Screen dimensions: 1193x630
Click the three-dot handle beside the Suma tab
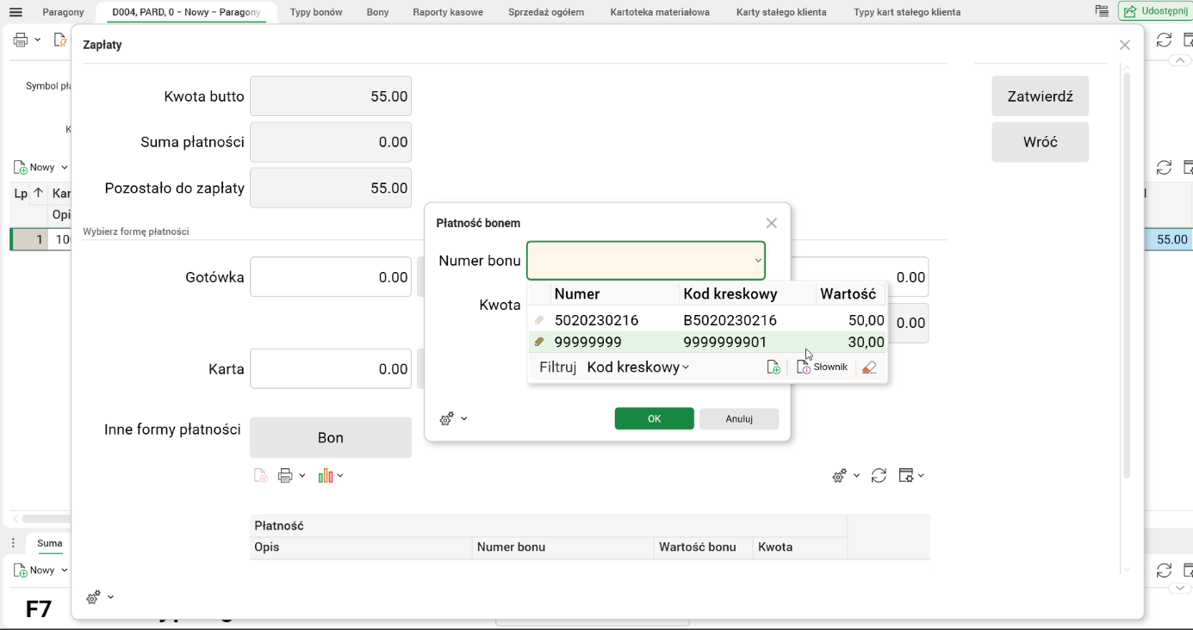tap(13, 543)
